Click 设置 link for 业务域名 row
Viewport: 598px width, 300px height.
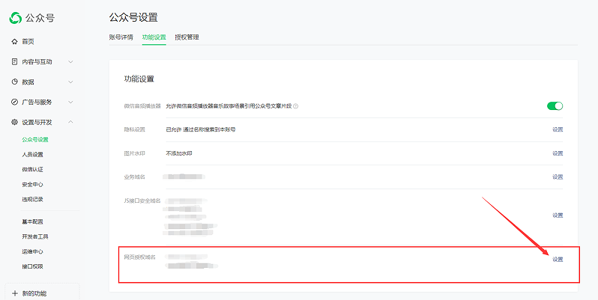point(558,177)
